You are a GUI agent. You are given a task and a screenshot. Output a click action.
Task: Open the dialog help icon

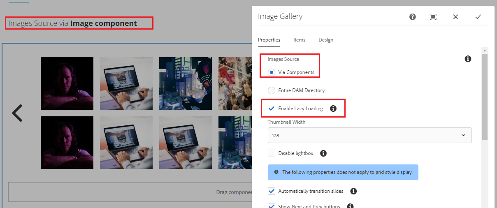pyautogui.click(x=413, y=17)
